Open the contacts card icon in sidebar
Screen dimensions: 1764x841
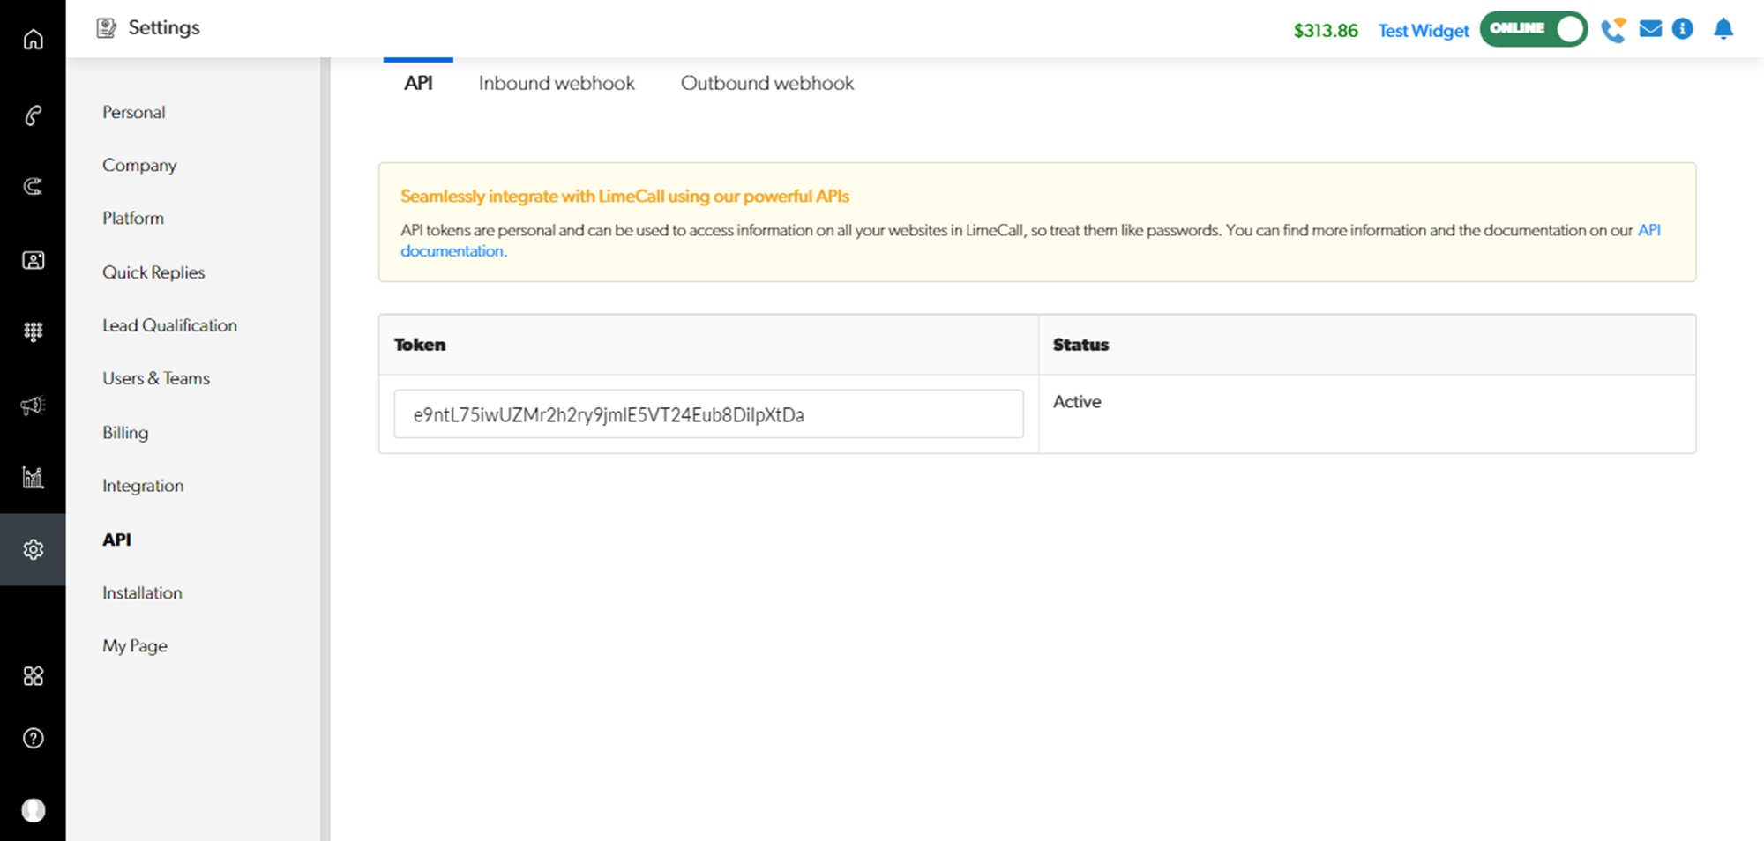tap(33, 260)
